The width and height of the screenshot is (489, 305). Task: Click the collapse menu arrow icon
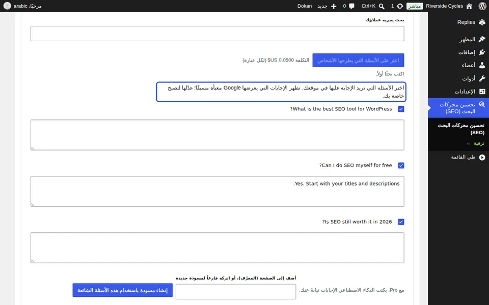(482, 158)
